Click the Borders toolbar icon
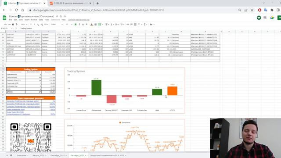This screenshot has height=158, width=281. point(96,25)
